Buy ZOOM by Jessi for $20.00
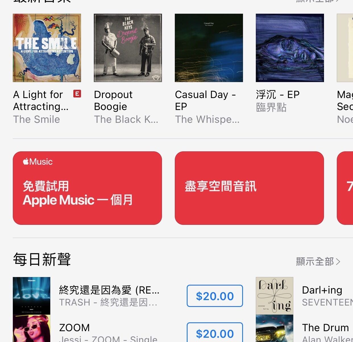Screen dimensions: 353x342 click(215, 332)
